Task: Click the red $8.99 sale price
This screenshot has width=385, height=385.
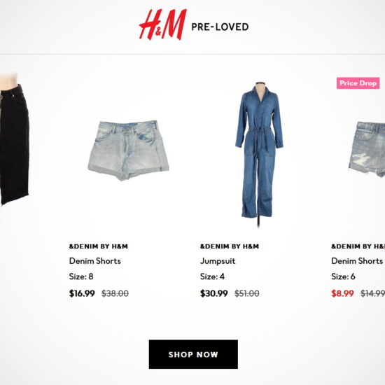Action: pyautogui.click(x=342, y=293)
